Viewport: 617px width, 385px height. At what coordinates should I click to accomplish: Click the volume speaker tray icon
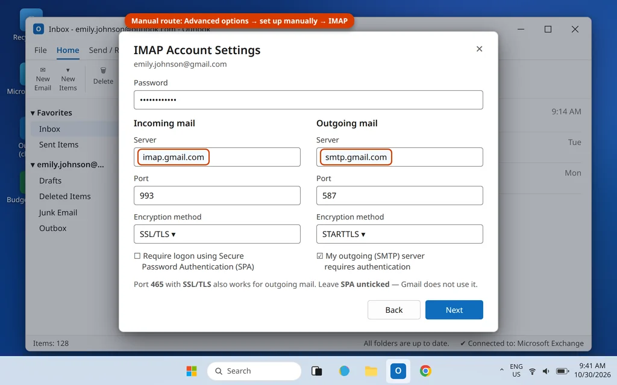click(x=546, y=371)
